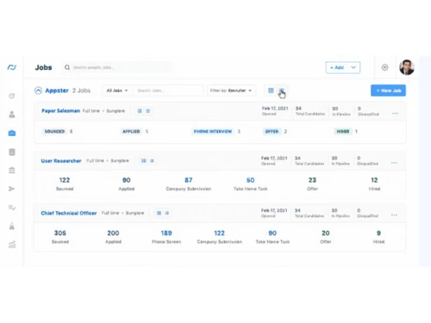Open Chief Technical Officer's 9 Hired stage
The image size is (431, 323).
pos(378,237)
